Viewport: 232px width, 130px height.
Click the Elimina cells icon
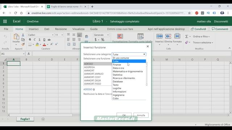coord(168,36)
